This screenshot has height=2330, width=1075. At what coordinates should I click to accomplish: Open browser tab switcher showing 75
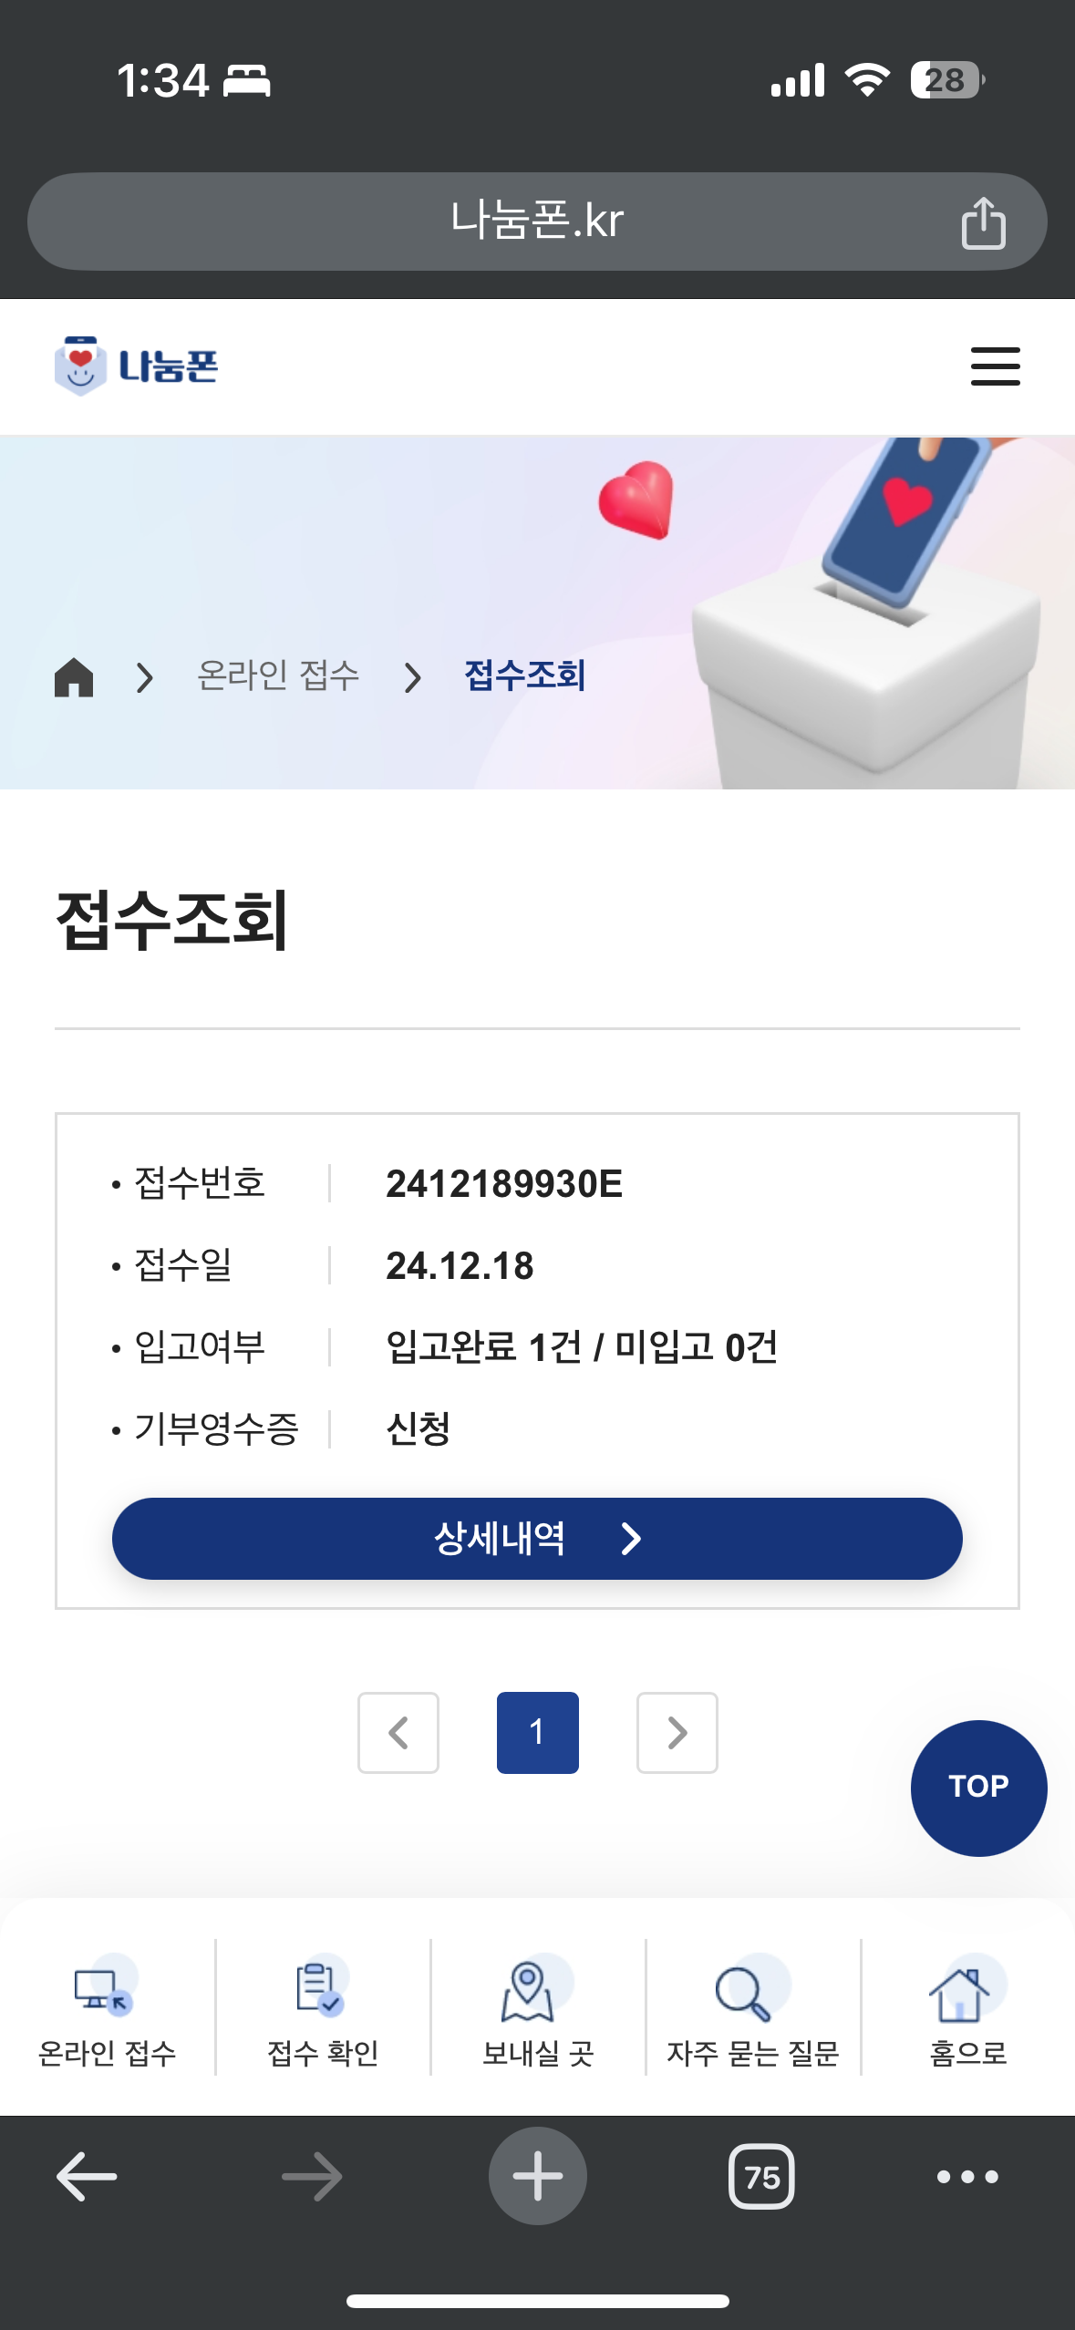coord(761,2177)
